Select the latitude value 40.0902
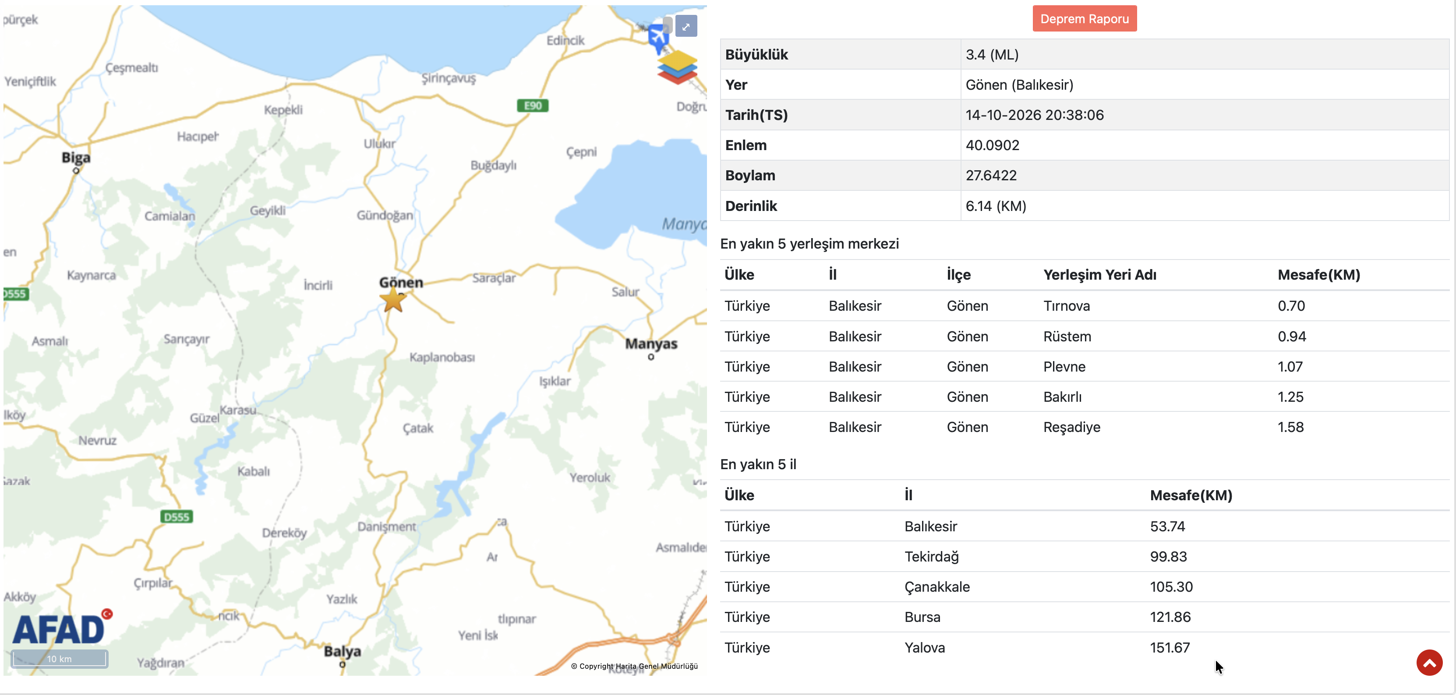Screen dimensions: 1456x695 tap(992, 145)
